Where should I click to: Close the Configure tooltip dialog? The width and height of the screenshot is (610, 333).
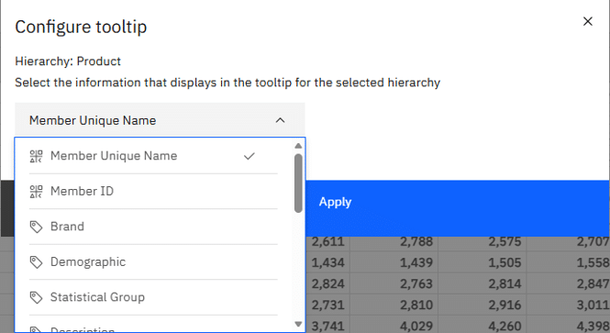(x=587, y=21)
